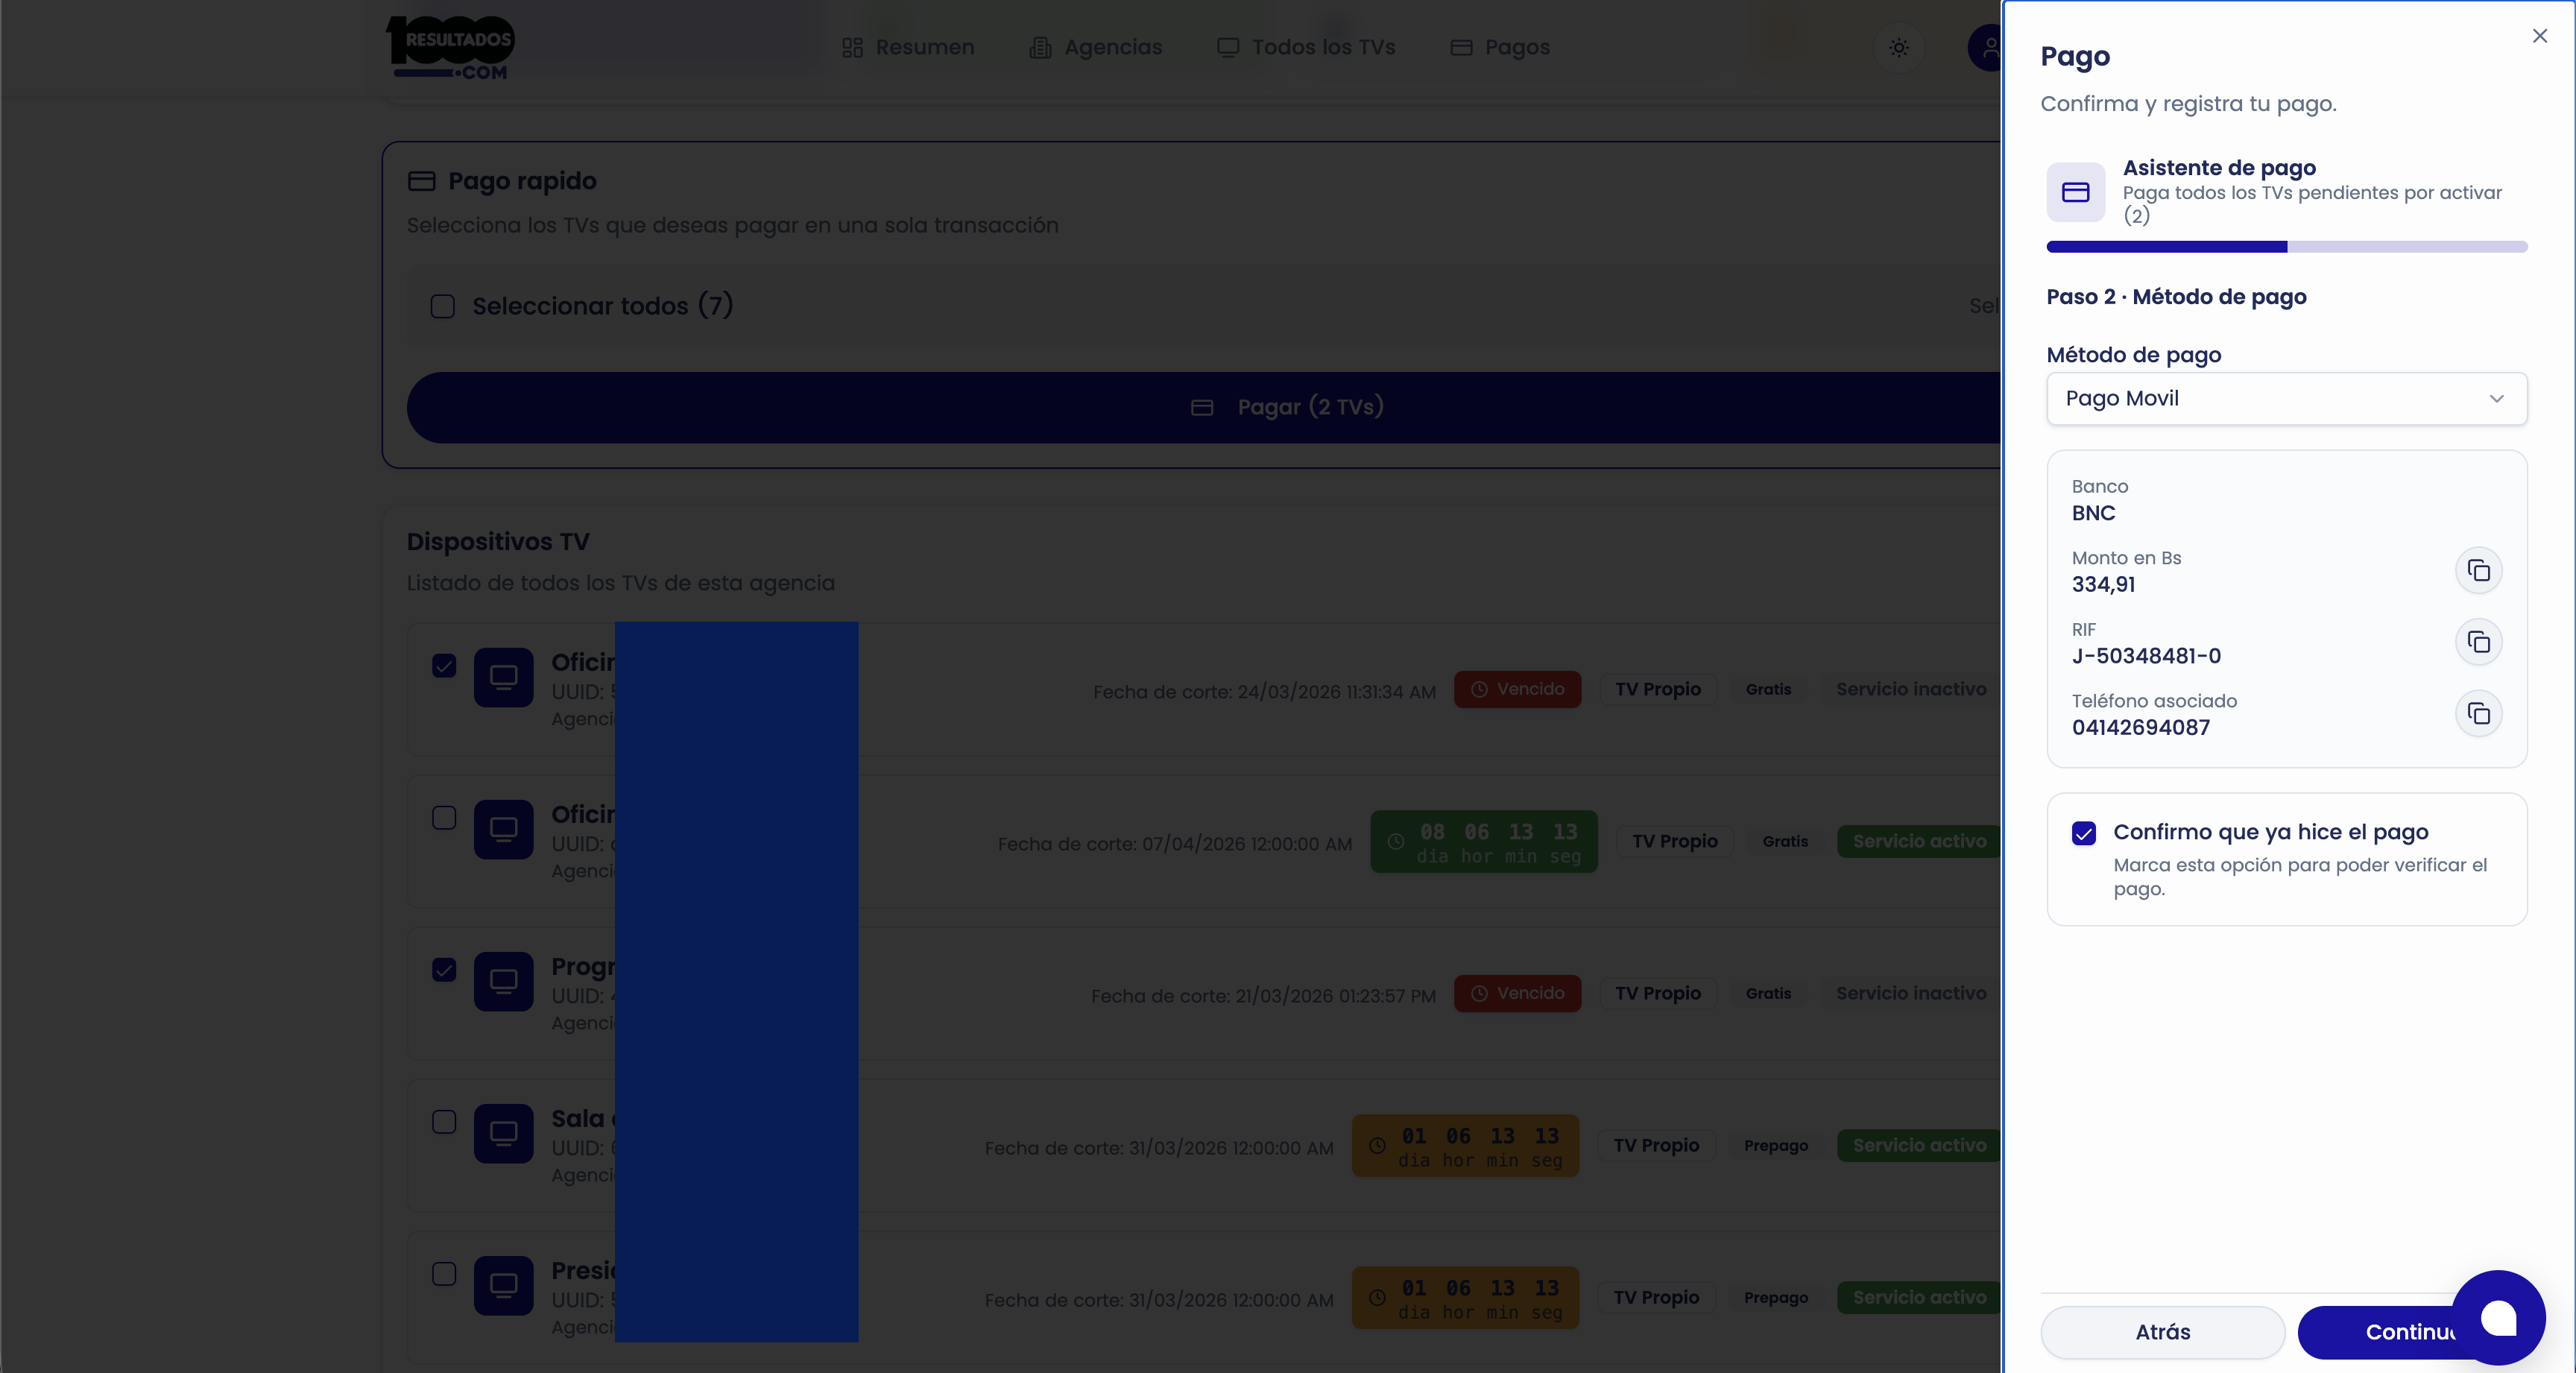Image resolution: width=2576 pixels, height=1373 pixels.
Task: Go to Todos los TVs tab
Action: (1305, 47)
